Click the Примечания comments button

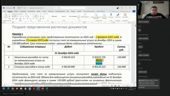coord(114,11)
